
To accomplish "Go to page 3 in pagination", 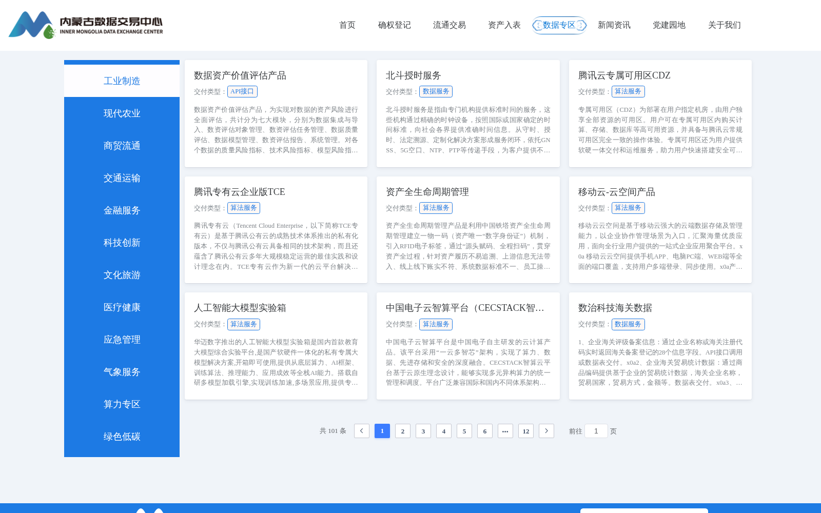I will click(x=423, y=431).
